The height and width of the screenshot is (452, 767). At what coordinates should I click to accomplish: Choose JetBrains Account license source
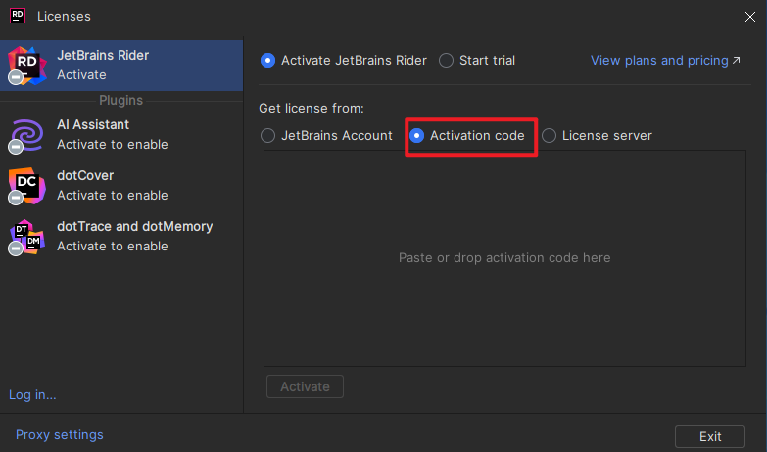click(x=267, y=135)
